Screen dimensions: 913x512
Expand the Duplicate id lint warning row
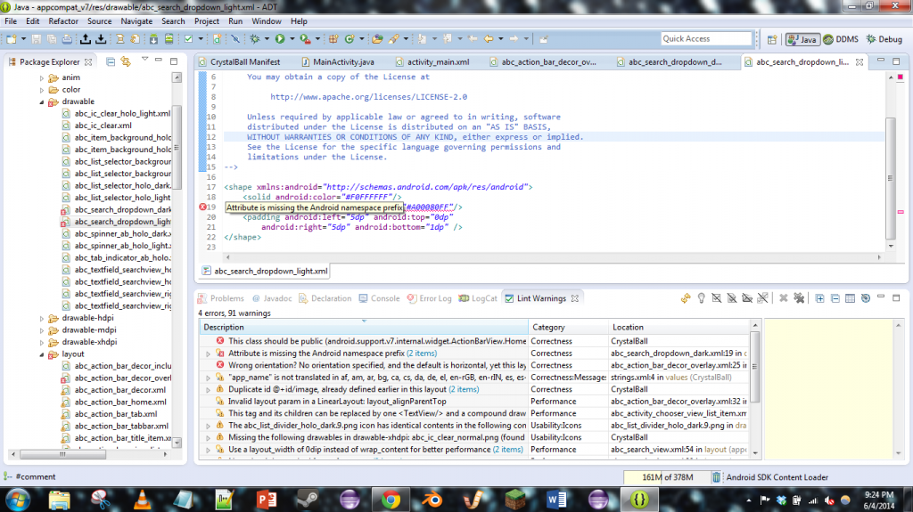[208, 389]
